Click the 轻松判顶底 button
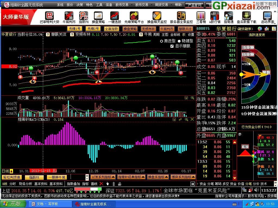This screenshot has height=208, width=278. (x=12, y=177)
